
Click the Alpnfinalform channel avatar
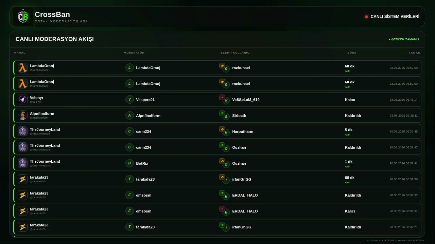(x=22, y=115)
